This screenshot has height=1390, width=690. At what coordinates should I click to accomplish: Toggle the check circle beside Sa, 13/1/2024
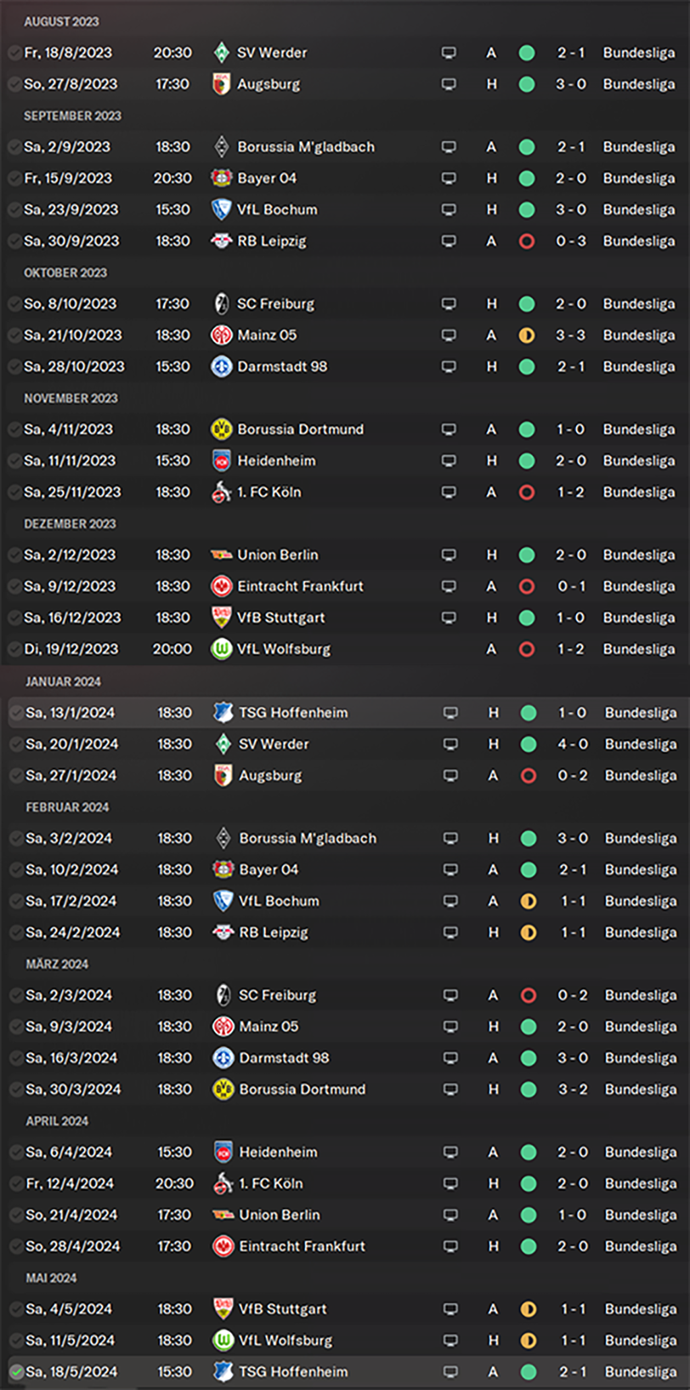point(16,713)
